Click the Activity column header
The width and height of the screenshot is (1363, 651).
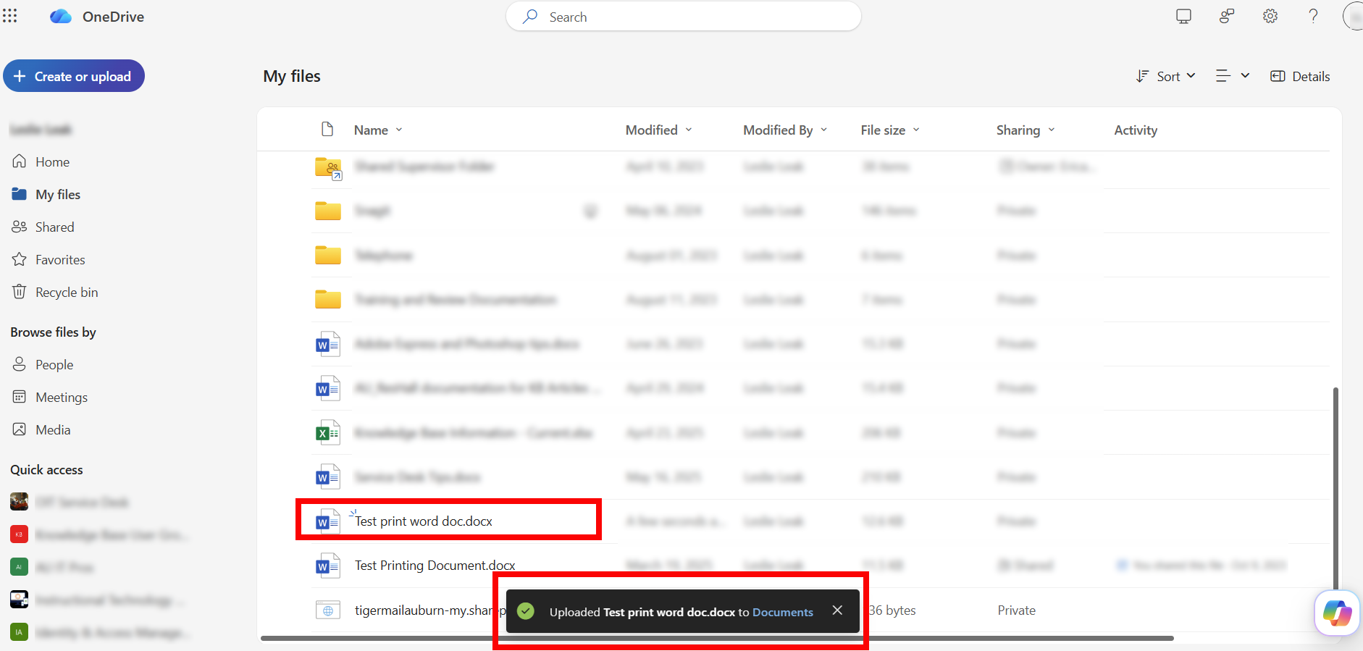1136,130
